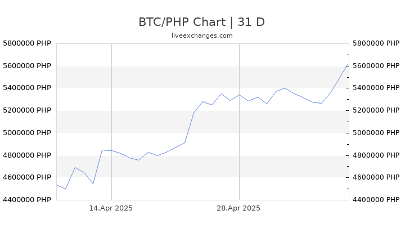Click the right 5000000 PHP axis label

point(376,133)
